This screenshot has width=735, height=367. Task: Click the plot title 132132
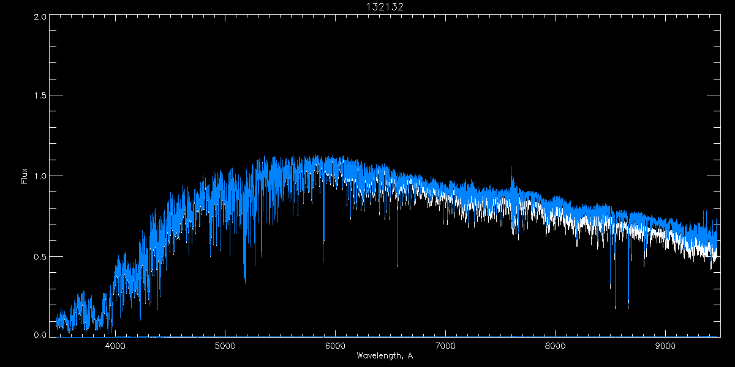(385, 6)
